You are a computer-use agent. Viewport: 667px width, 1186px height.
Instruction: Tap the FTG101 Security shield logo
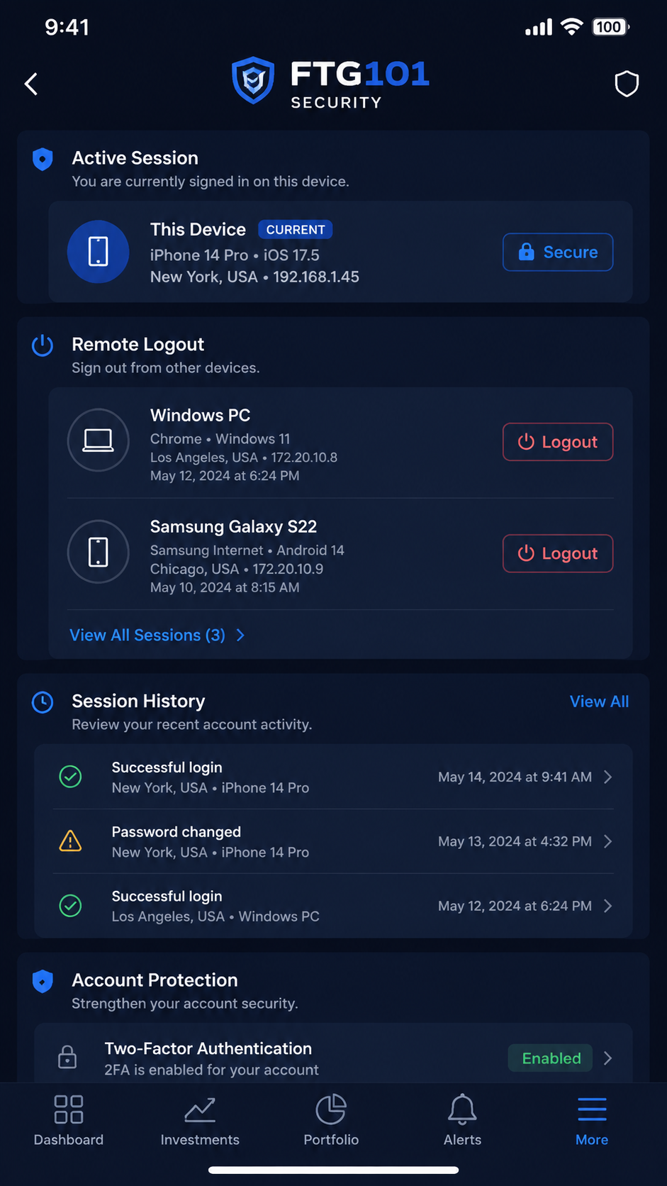[x=253, y=80]
